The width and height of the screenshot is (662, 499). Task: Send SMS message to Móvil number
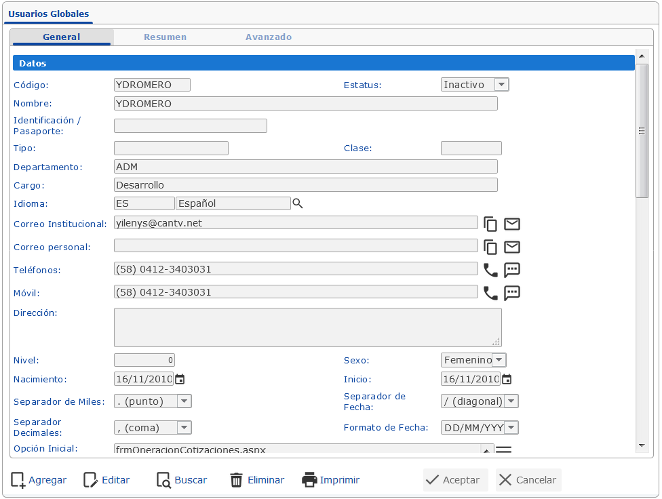512,293
